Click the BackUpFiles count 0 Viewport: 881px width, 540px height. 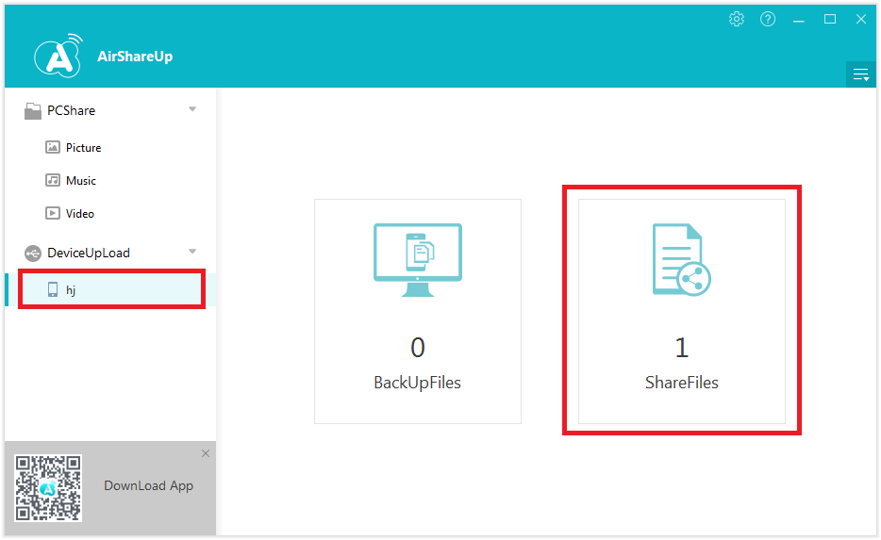(418, 348)
